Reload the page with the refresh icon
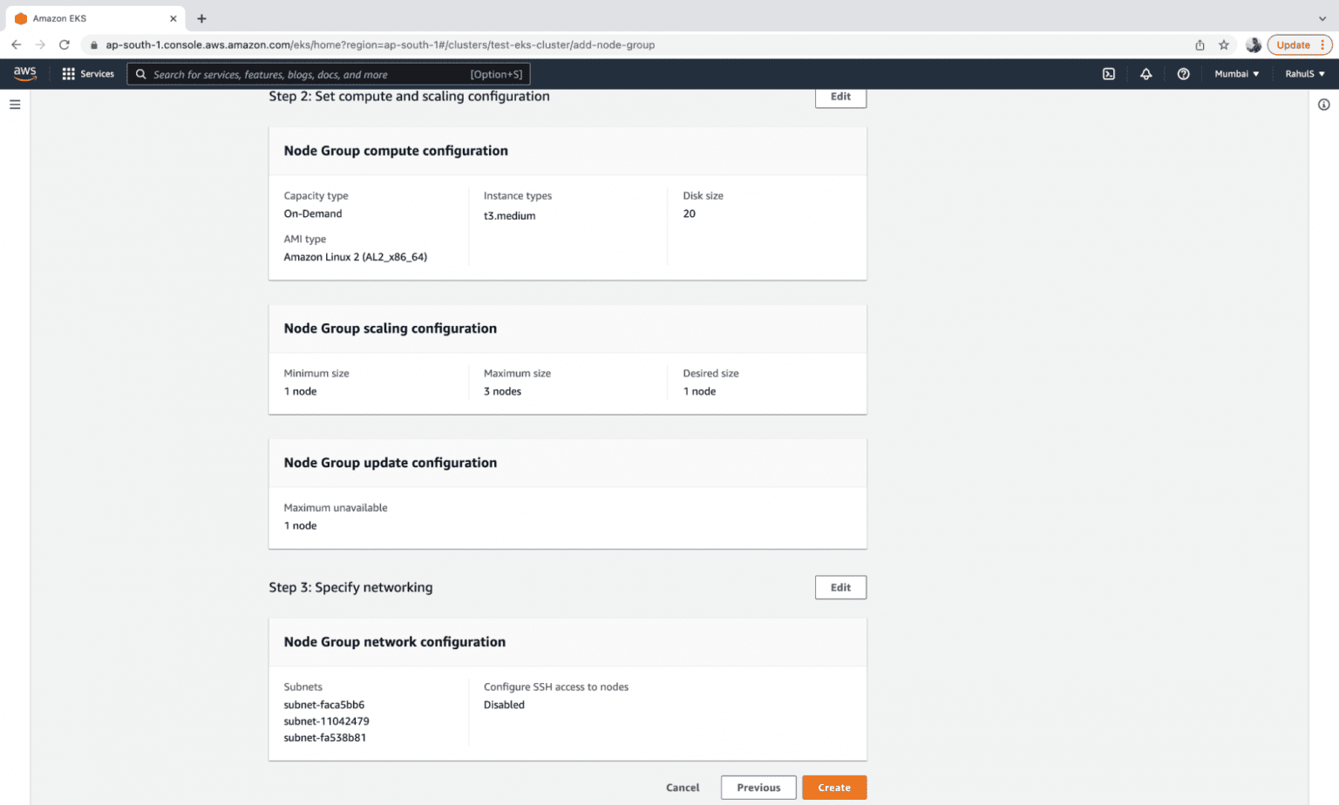The image size is (1339, 805). [x=63, y=44]
